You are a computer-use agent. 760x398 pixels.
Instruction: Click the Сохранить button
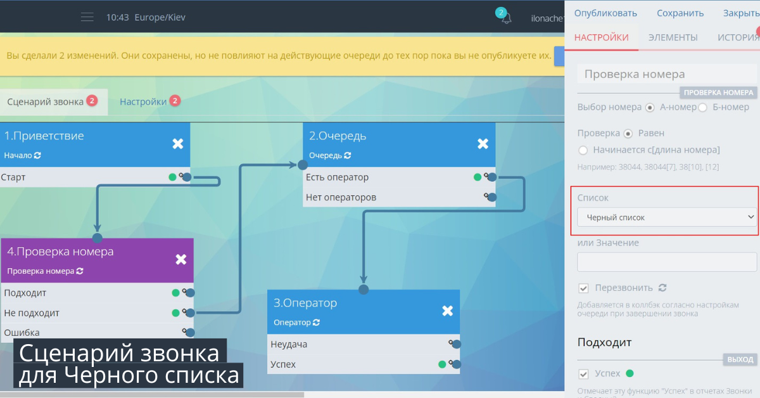click(x=680, y=13)
